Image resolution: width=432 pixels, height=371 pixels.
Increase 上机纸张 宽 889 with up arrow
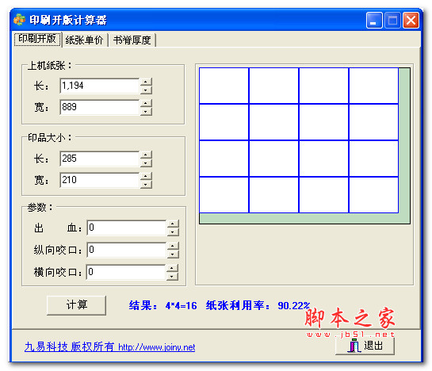click(146, 103)
